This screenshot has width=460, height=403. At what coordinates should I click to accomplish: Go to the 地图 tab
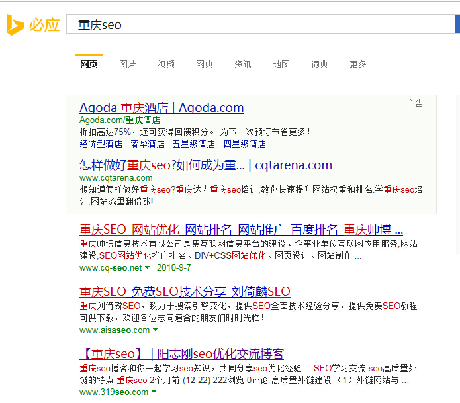pos(281,64)
